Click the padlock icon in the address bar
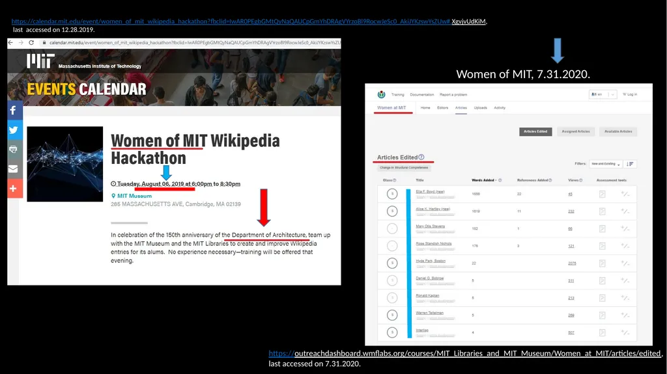Image resolution: width=667 pixels, height=374 pixels. (44, 42)
